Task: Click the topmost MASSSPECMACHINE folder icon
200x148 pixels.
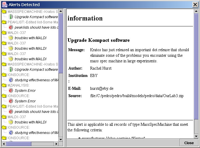Action: pos(4,12)
